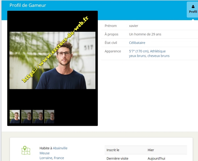Click the green map location icon
The height and width of the screenshot is (161, 198).
point(26,151)
